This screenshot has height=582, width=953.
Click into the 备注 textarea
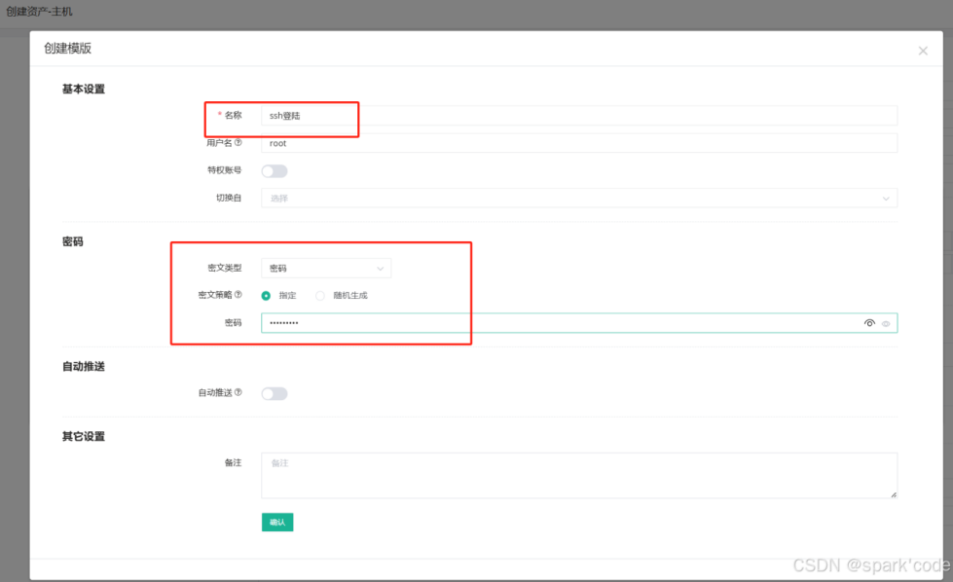click(x=579, y=476)
